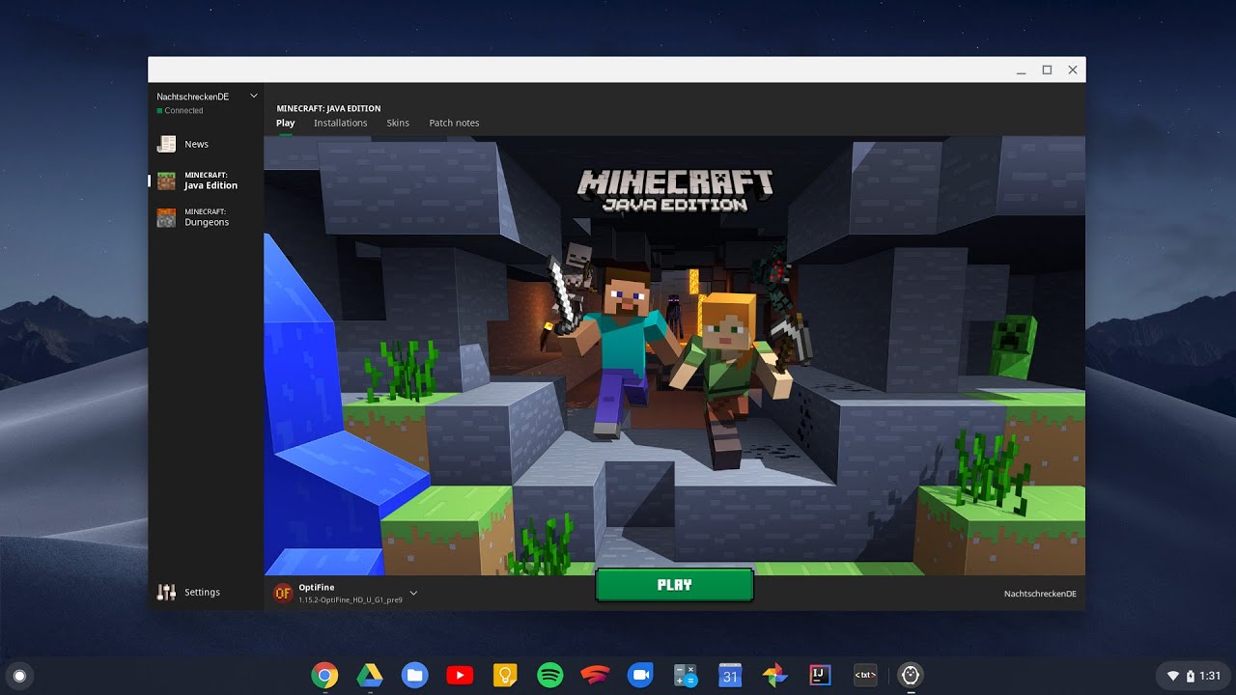Image resolution: width=1236 pixels, height=695 pixels.
Task: Open Google Keep from the shelf
Action: coord(505,676)
